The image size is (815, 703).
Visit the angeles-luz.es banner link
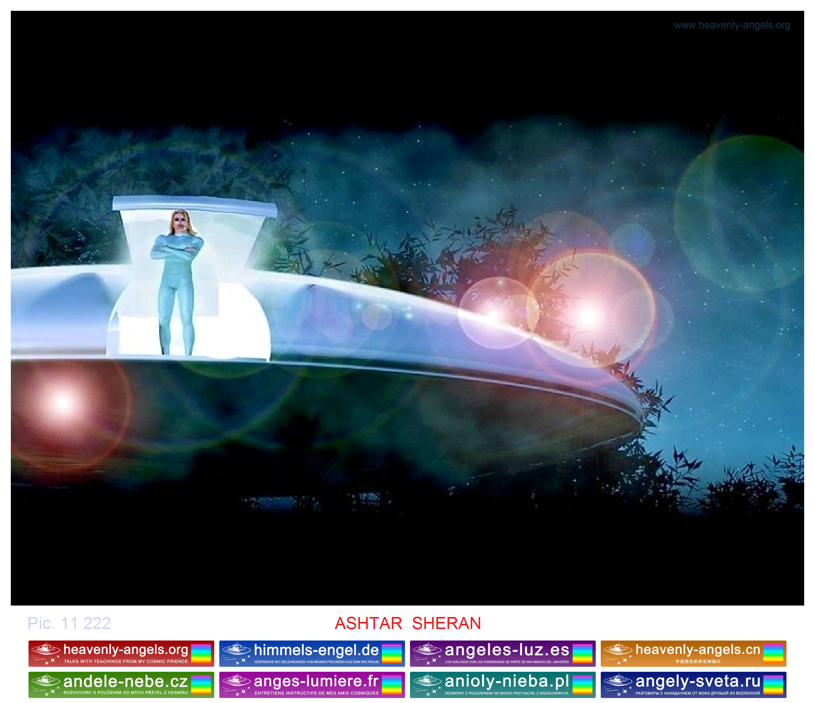click(507, 650)
